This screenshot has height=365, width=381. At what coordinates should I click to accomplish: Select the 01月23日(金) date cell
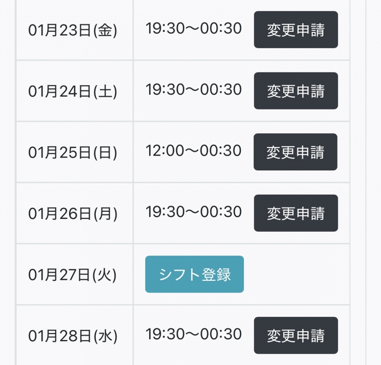point(73,30)
